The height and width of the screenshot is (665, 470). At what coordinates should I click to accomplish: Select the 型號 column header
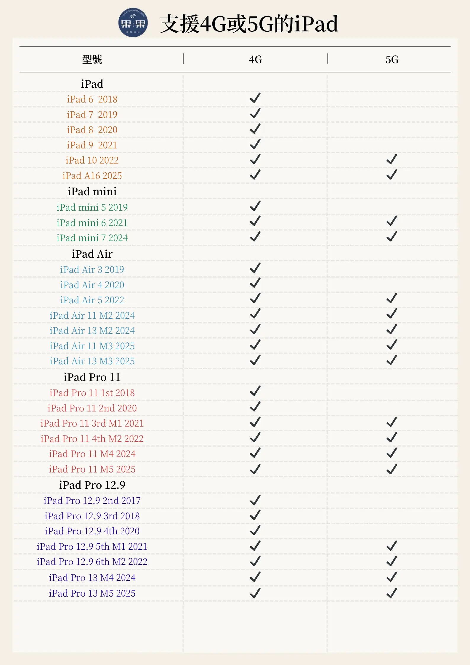click(x=92, y=60)
